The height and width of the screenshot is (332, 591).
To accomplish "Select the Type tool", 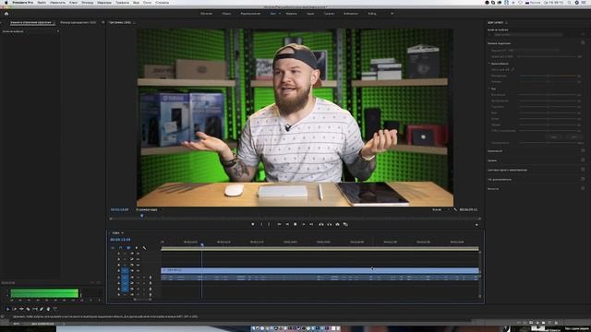I will click(55, 309).
